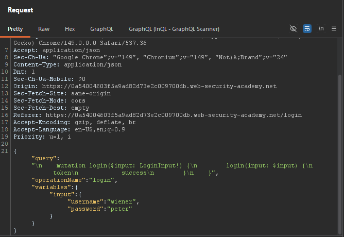Toggle the line wrap icon
The height and width of the screenshot is (237, 344).
(307, 28)
